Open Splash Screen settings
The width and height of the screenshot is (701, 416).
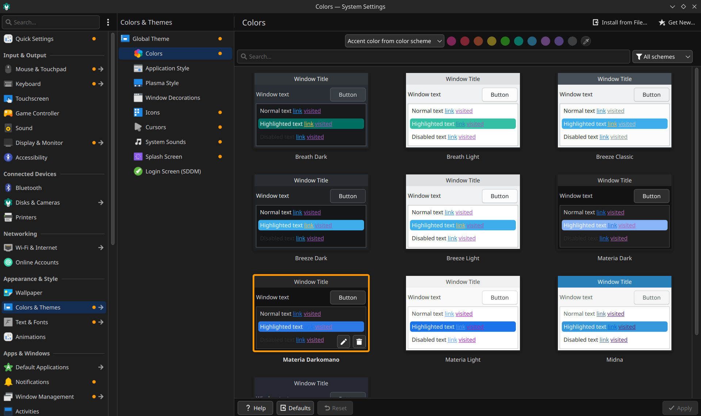pyautogui.click(x=164, y=157)
